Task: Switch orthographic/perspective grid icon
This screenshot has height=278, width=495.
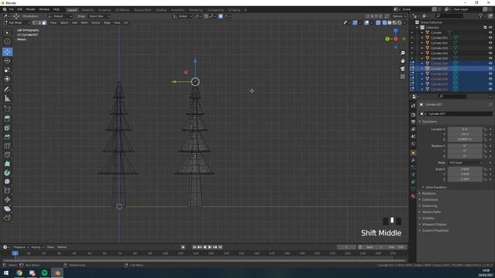Action: (402, 76)
